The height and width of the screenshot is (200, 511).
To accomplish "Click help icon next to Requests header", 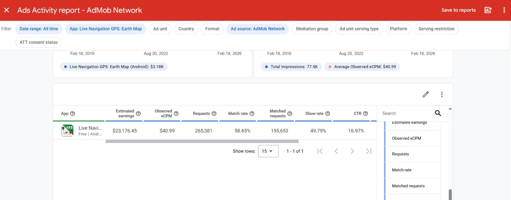I will coord(214,113).
